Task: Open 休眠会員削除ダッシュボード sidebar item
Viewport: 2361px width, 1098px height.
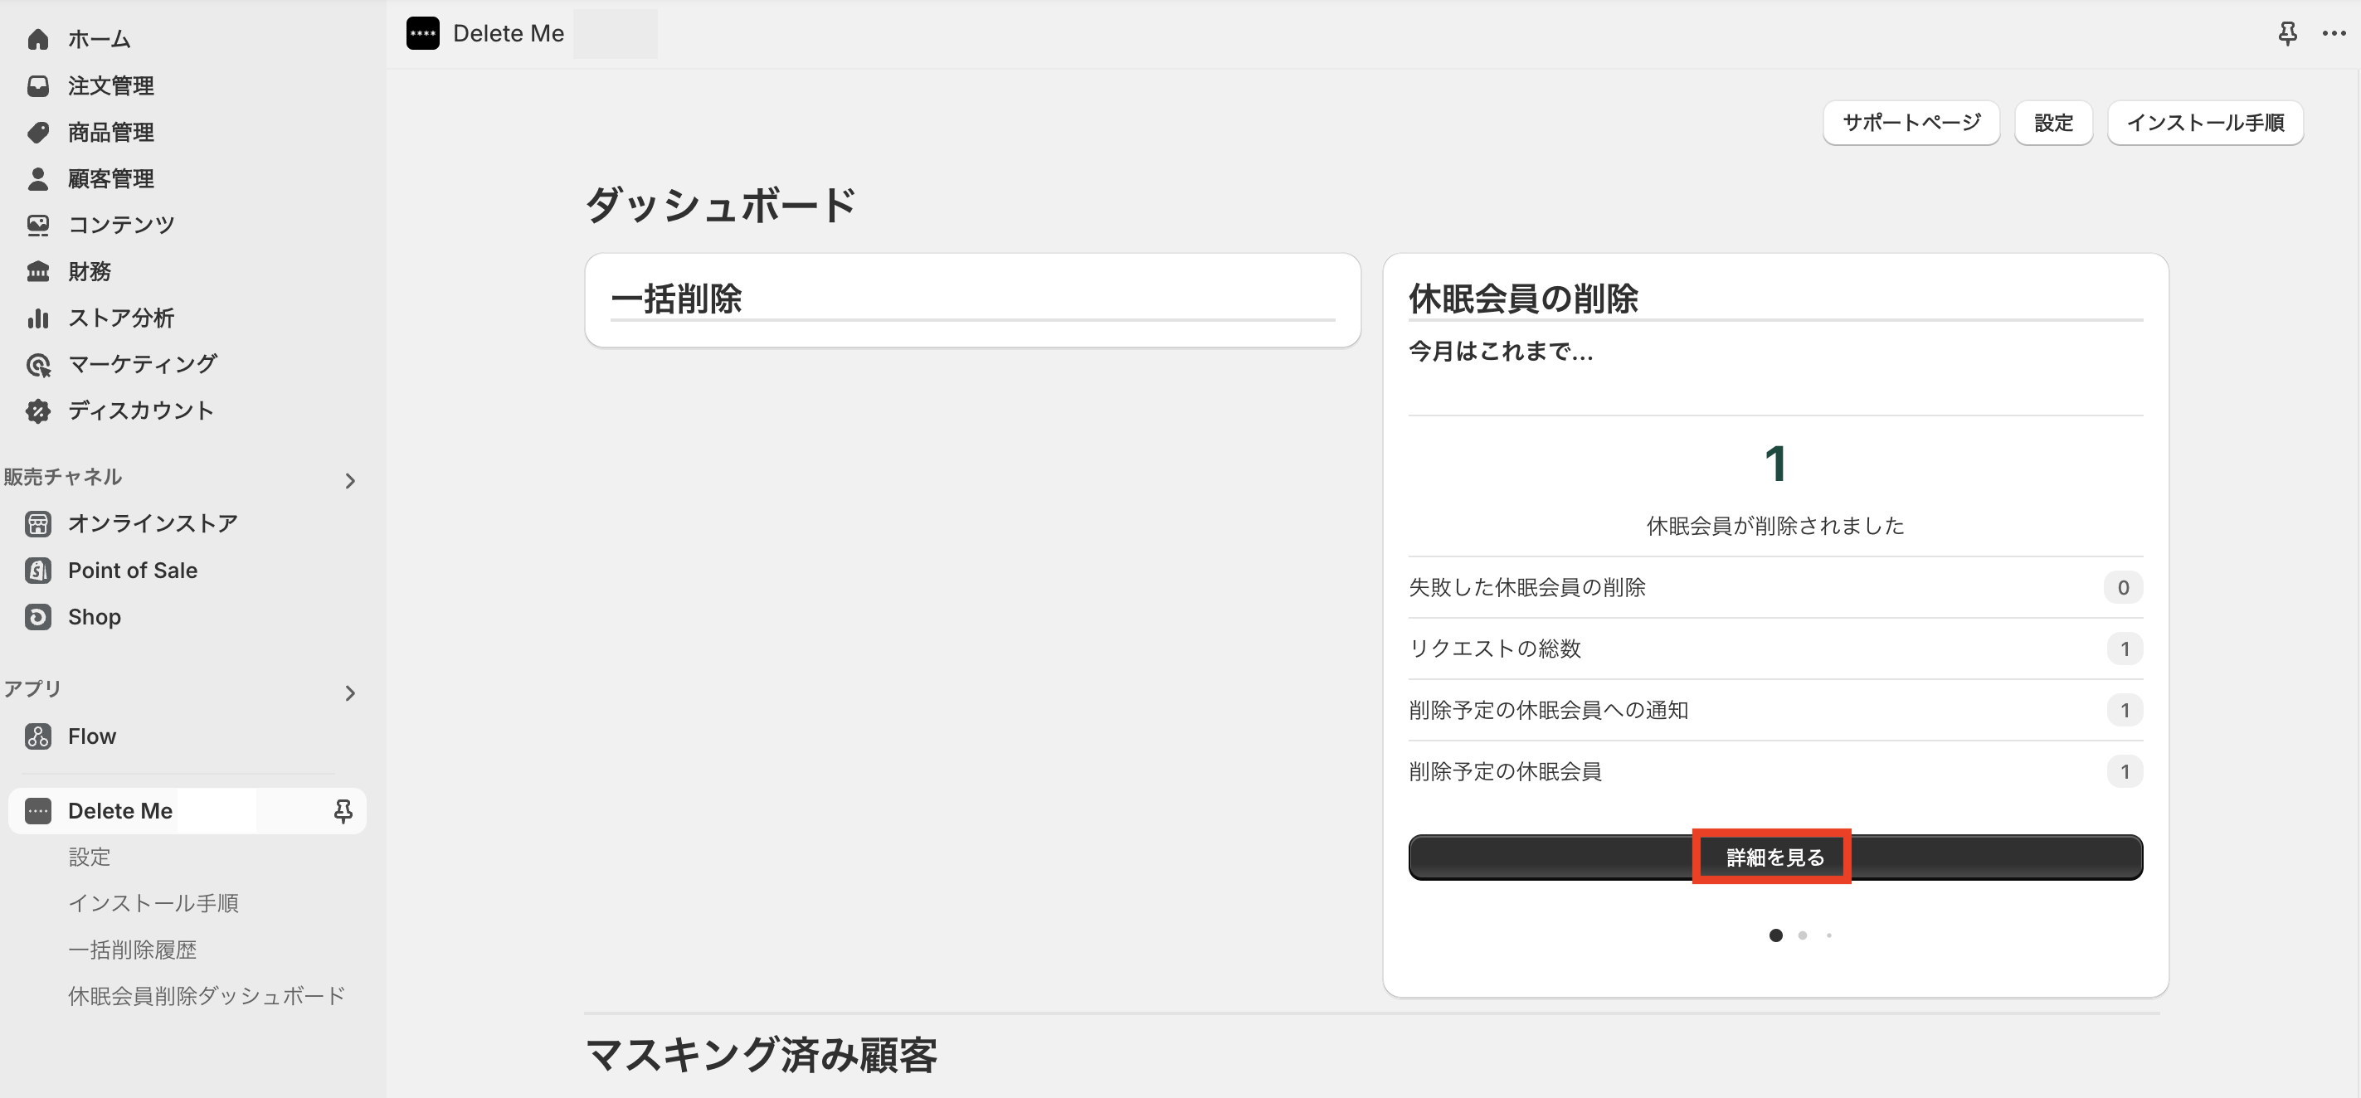Action: pos(207,996)
